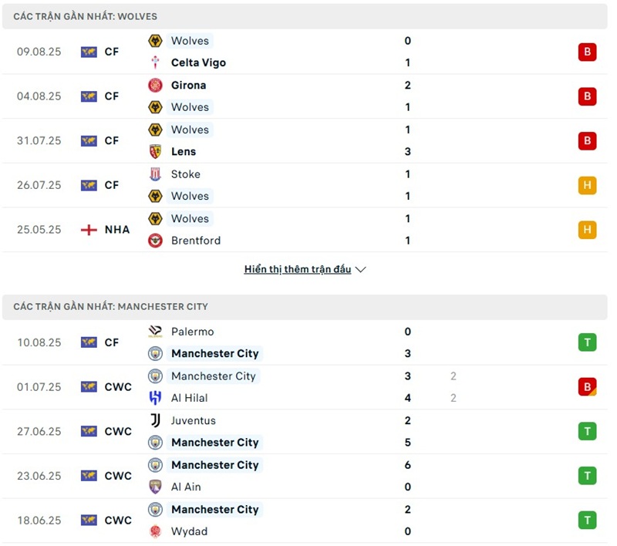The width and height of the screenshot is (617, 546).
Task: Click the 25.05.25 Wolves vs Brentford row
Action: click(x=308, y=230)
